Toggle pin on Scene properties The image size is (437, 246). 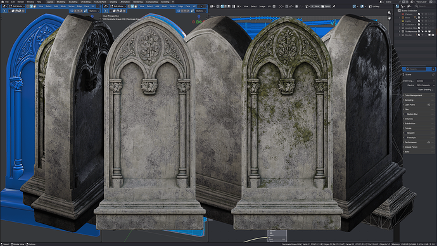pos(433,75)
